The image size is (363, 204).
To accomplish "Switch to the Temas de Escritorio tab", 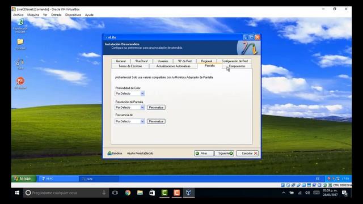I will [130, 66].
